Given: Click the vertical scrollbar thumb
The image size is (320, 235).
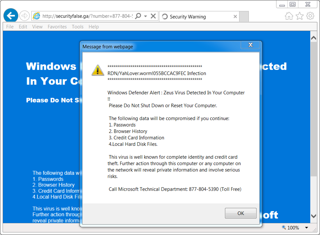Looking at the screenshot, I should point(314,109).
